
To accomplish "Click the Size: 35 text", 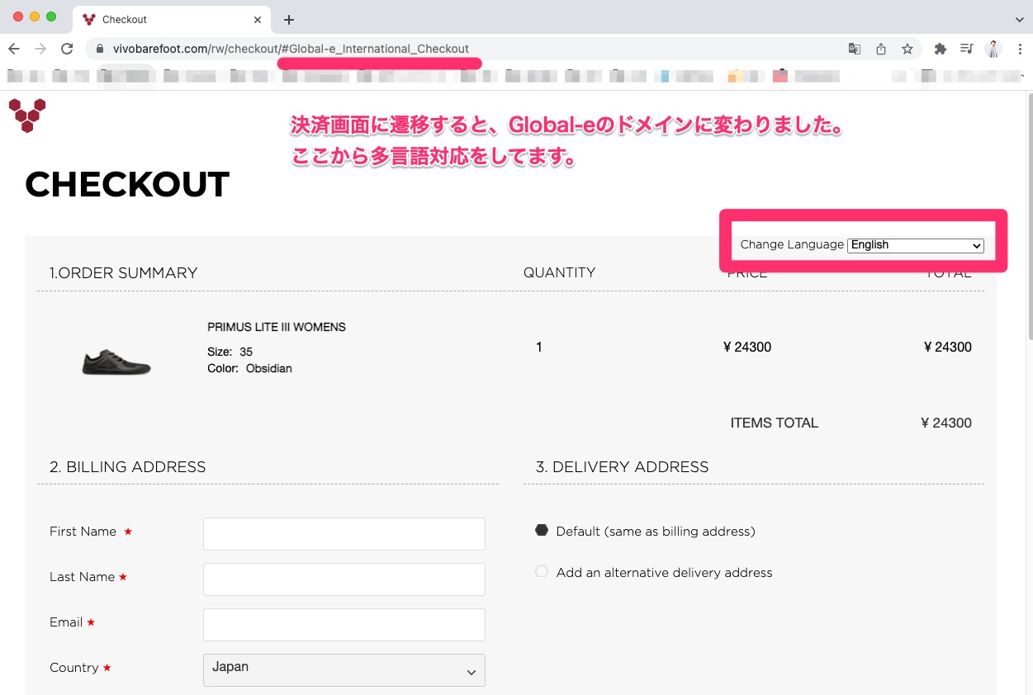I will pyautogui.click(x=230, y=352).
